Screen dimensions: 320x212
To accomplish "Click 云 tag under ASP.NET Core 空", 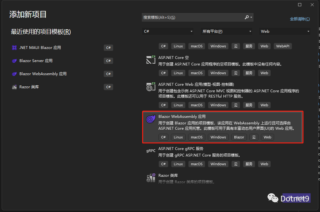I will point(236,73).
